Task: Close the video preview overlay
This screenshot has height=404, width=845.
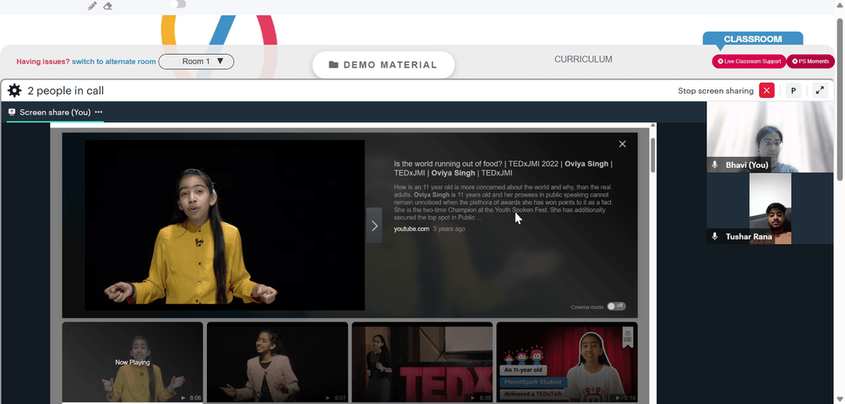Action: pyautogui.click(x=623, y=144)
